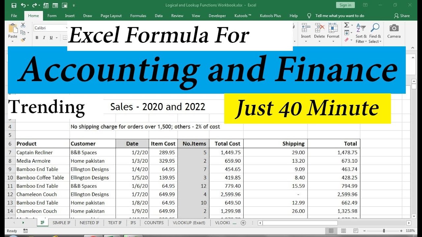Open the Paste dropdown arrow

click(x=13, y=41)
